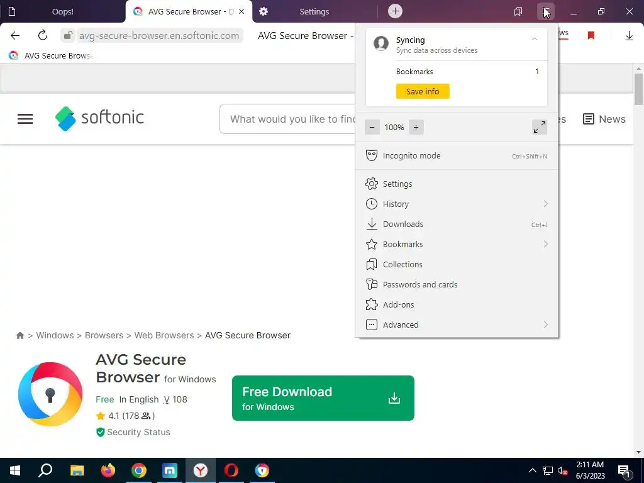The width and height of the screenshot is (644, 483).
Task: Click the back navigation arrow
Action: [15, 36]
